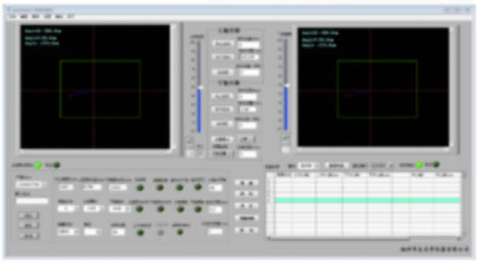
Task: Click the bright green status LED above the left settings panel
Action: point(38,165)
